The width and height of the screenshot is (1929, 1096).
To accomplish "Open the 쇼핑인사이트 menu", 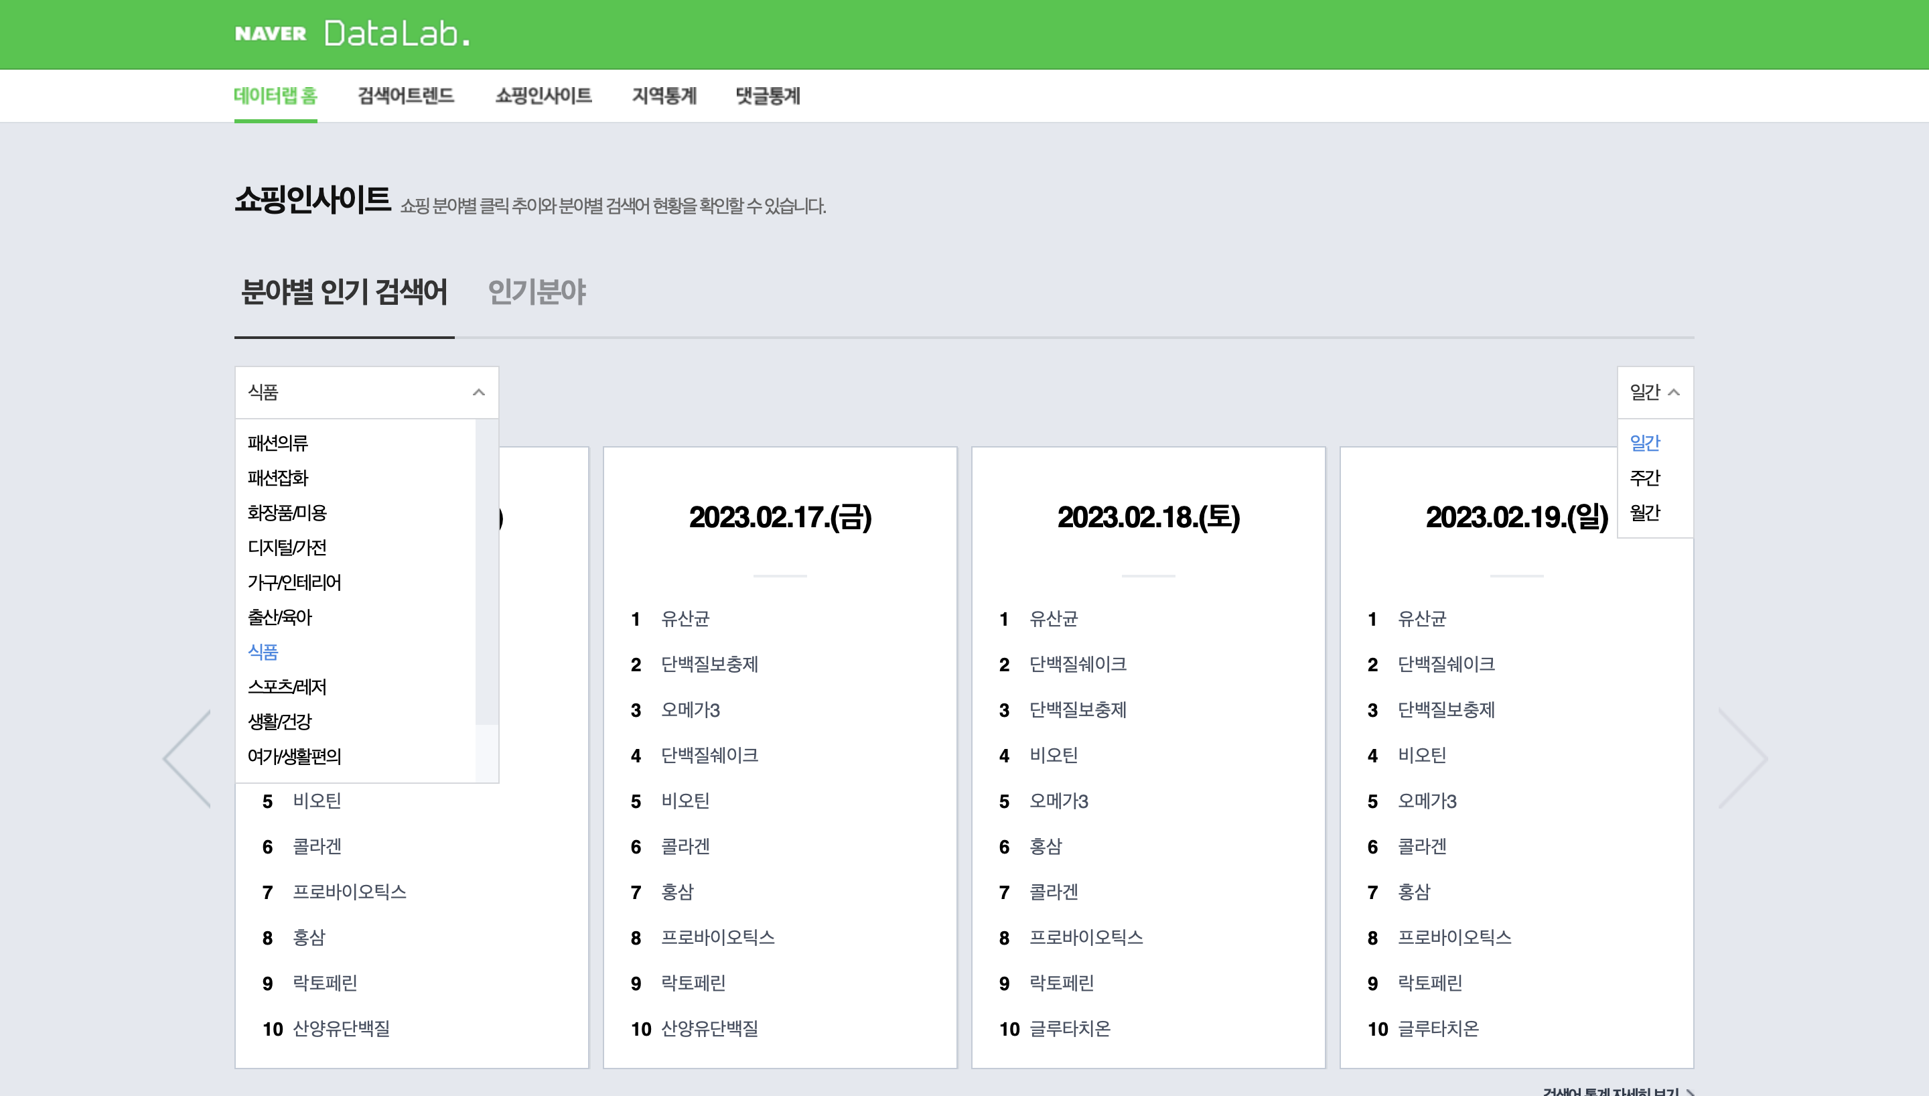I will point(543,96).
